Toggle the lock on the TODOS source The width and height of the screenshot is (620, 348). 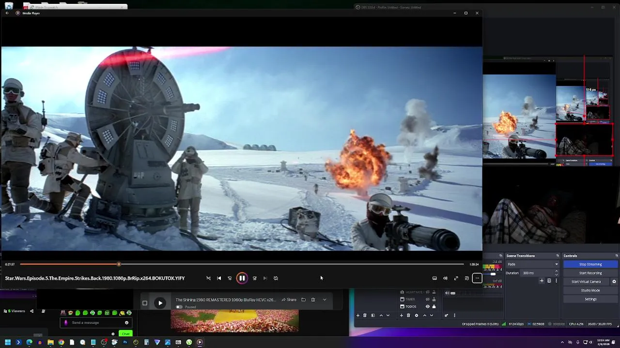coord(434,306)
